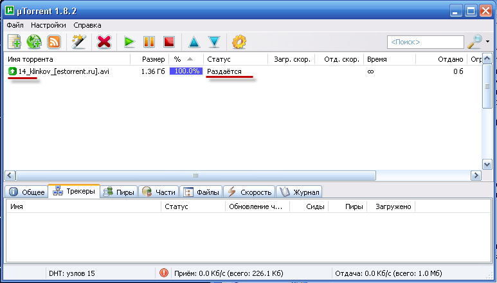Click the vertical scrollbar thumb

[487, 86]
